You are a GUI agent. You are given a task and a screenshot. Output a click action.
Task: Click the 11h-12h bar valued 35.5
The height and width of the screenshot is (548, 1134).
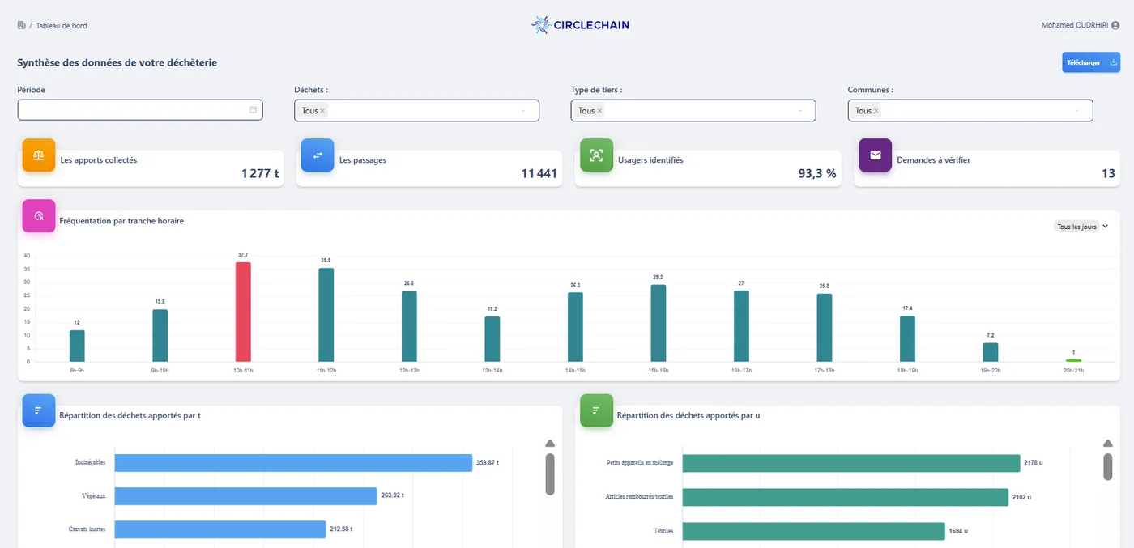(326, 315)
